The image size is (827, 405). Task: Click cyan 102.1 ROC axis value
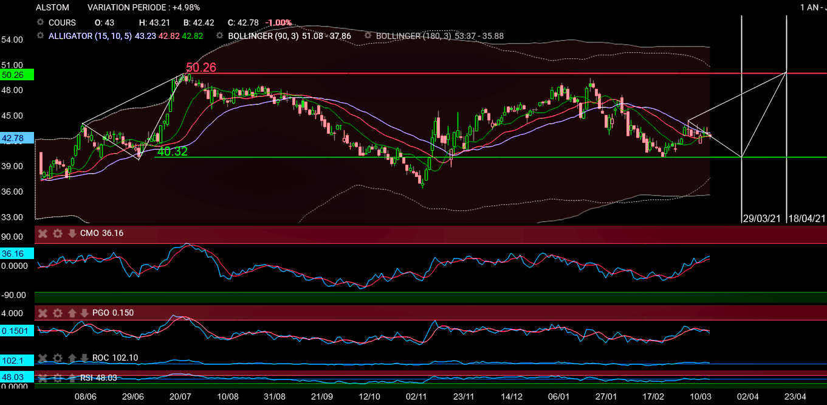point(17,360)
